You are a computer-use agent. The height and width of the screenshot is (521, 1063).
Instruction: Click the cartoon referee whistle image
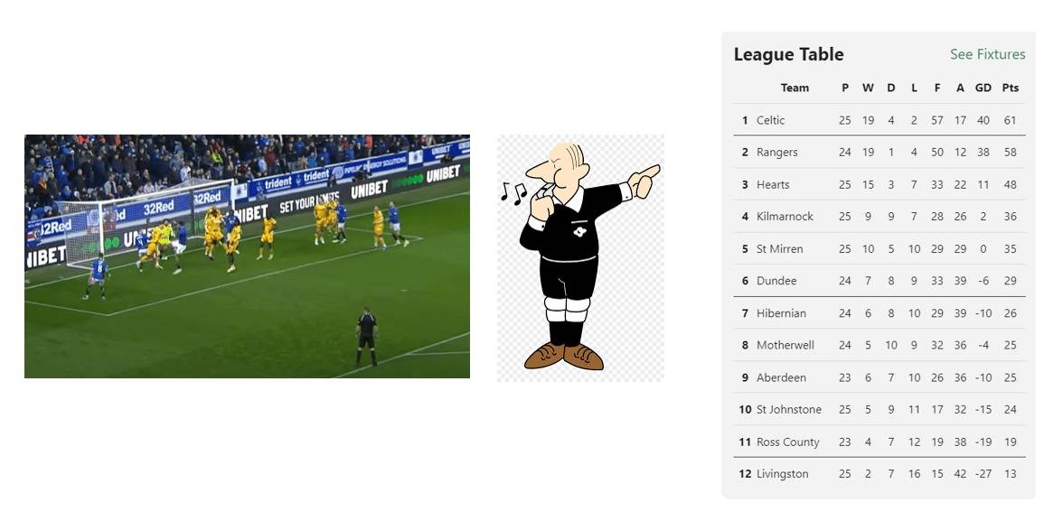580,258
